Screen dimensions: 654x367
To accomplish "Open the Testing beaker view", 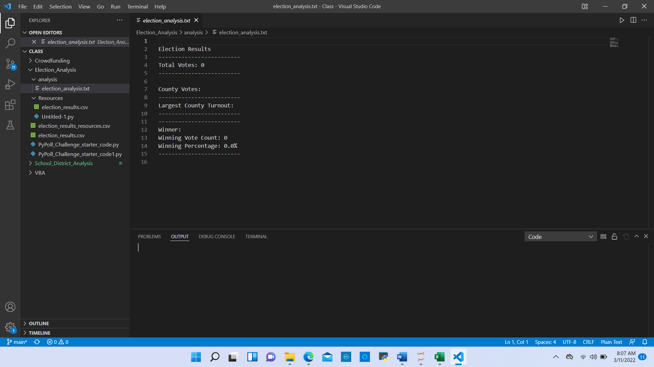I will 10,125.
